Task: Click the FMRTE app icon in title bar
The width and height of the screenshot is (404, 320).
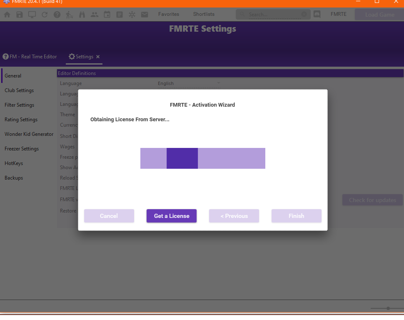Action: click(x=6, y=2)
